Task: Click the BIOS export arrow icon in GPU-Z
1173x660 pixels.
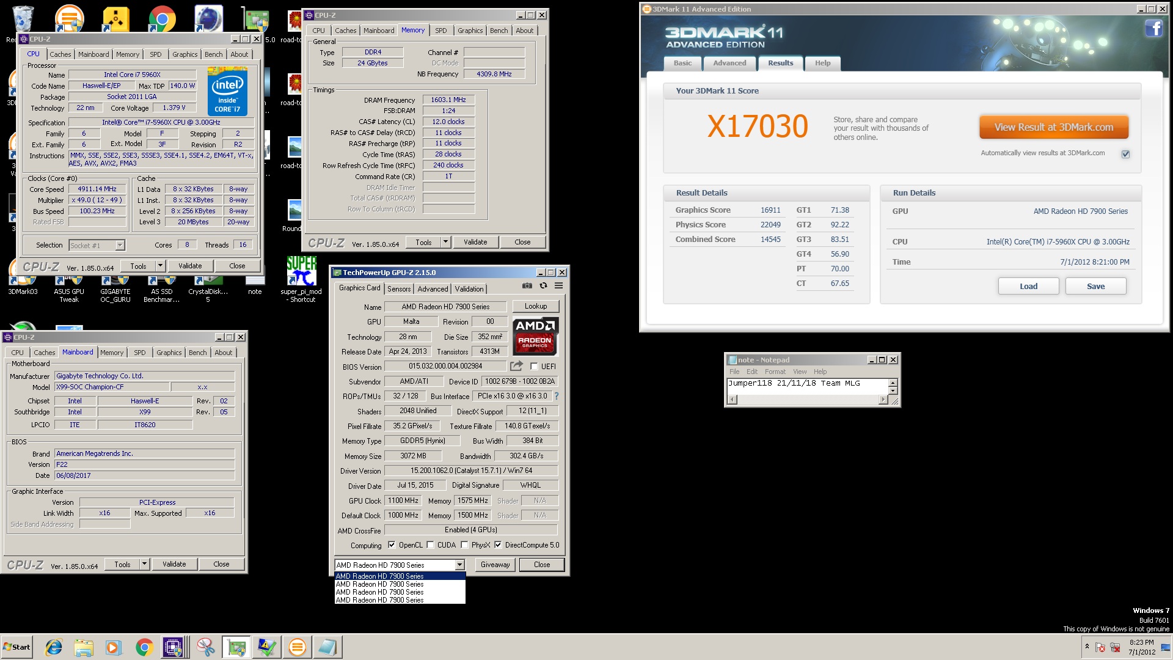Action: click(517, 366)
